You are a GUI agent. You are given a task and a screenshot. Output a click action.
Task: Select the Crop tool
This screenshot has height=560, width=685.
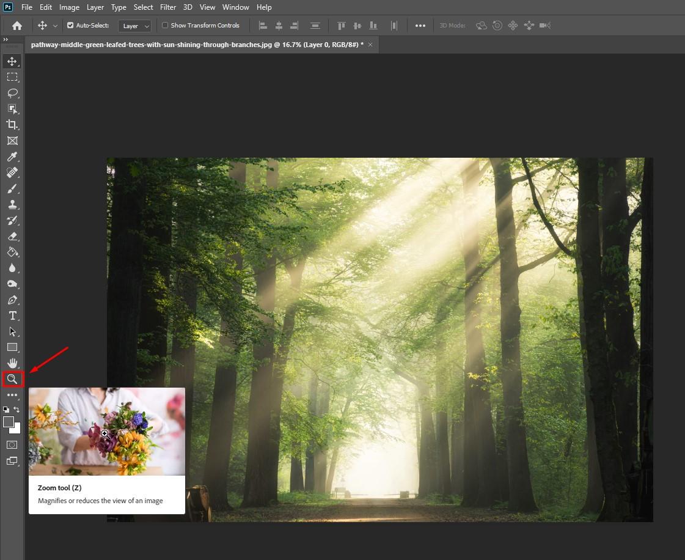click(x=12, y=125)
